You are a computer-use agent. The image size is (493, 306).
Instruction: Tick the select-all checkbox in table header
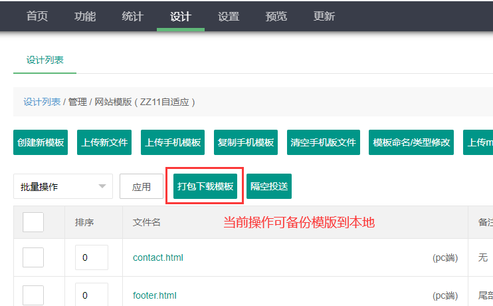tap(33, 222)
